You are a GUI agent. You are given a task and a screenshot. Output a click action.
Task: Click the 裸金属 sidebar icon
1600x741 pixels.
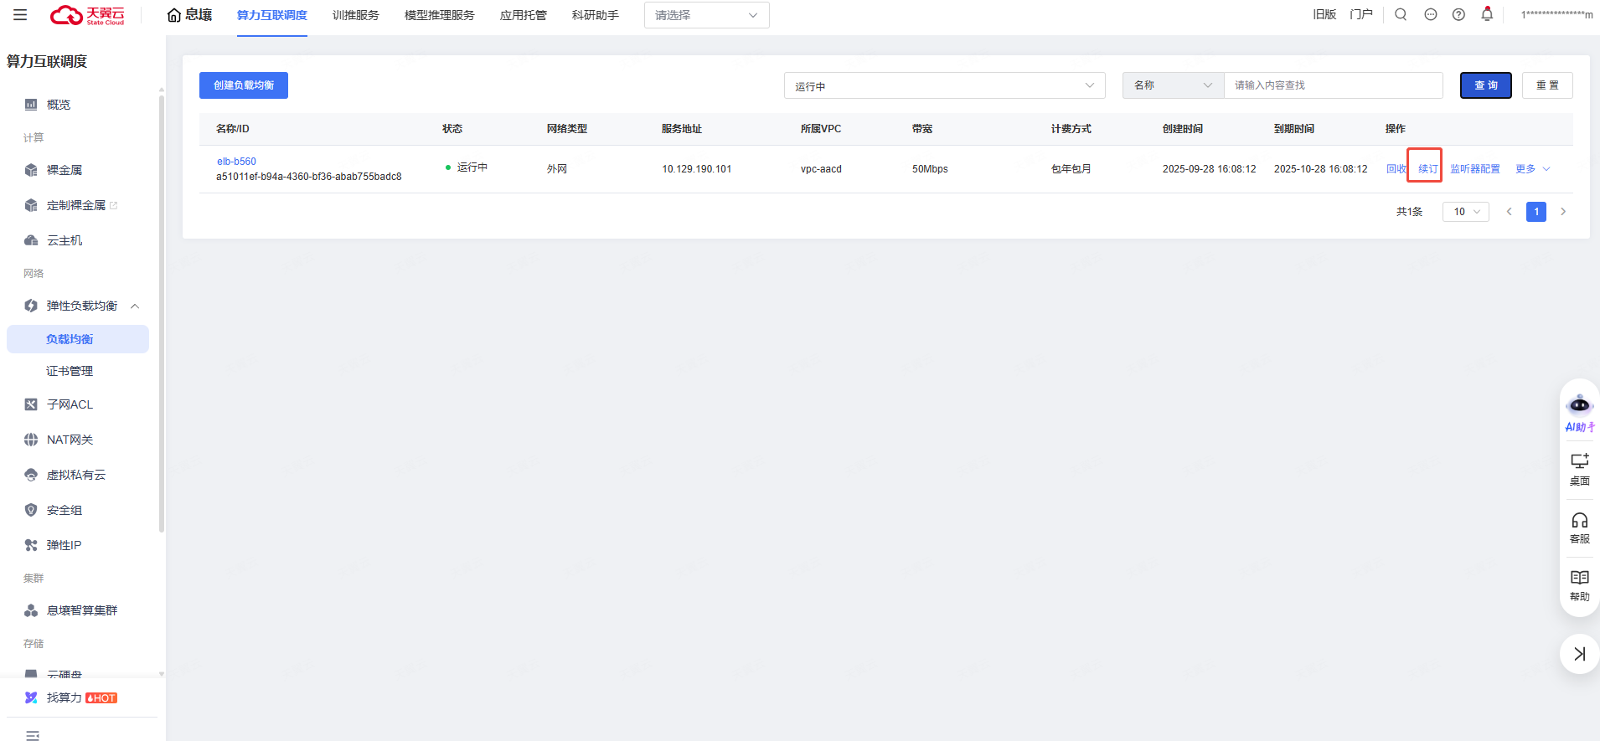31,170
